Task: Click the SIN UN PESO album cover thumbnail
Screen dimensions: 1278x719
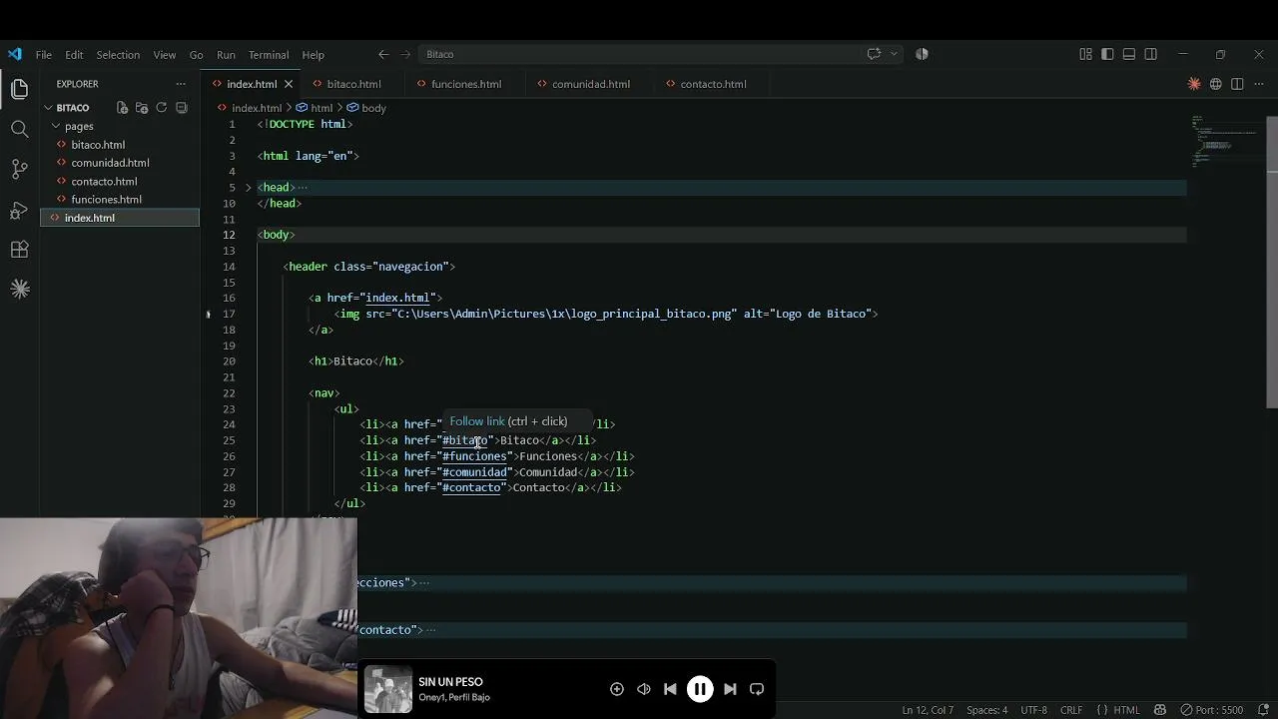Action: [387, 689]
